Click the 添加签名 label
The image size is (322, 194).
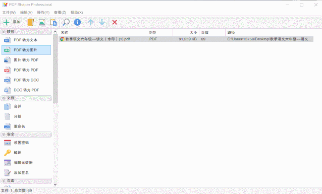[x=21, y=173]
